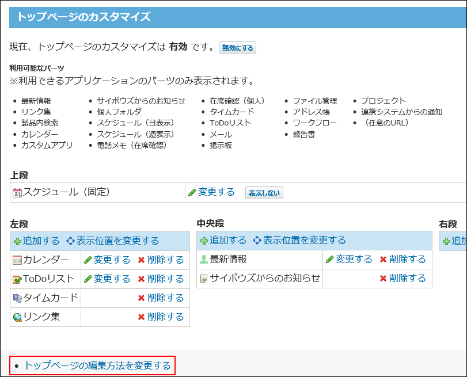This screenshot has width=467, height=377.
Task: Click the トップページのカスタマイズ page heading
Action: pyautogui.click(x=84, y=17)
